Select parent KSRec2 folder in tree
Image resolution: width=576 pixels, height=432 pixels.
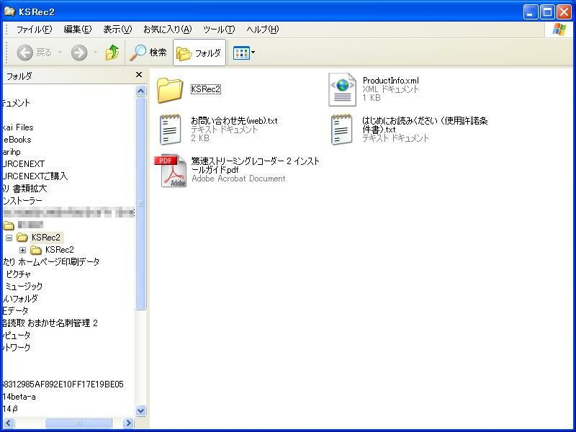(x=45, y=238)
